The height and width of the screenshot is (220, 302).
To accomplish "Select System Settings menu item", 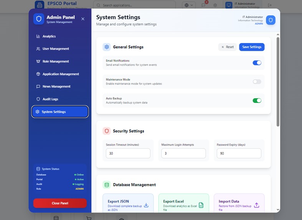I will (60, 112).
